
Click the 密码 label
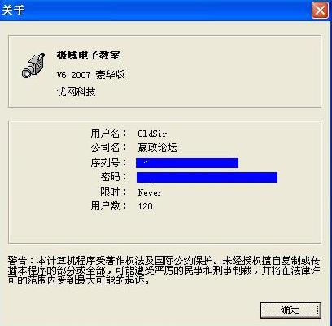point(113,177)
